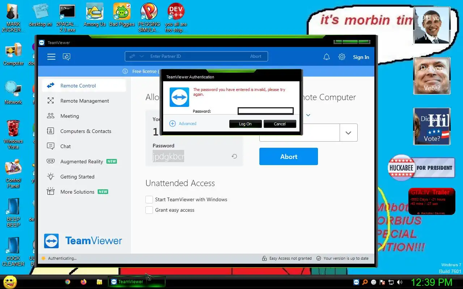Click the Augmented Reality headset icon
Image resolution: width=463 pixels, height=289 pixels.
pyautogui.click(x=51, y=161)
